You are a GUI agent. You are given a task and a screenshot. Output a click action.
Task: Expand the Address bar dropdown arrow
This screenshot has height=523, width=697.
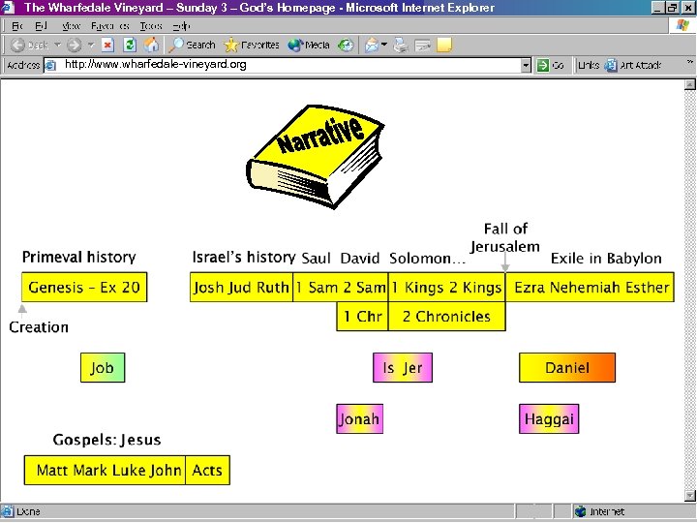(526, 66)
